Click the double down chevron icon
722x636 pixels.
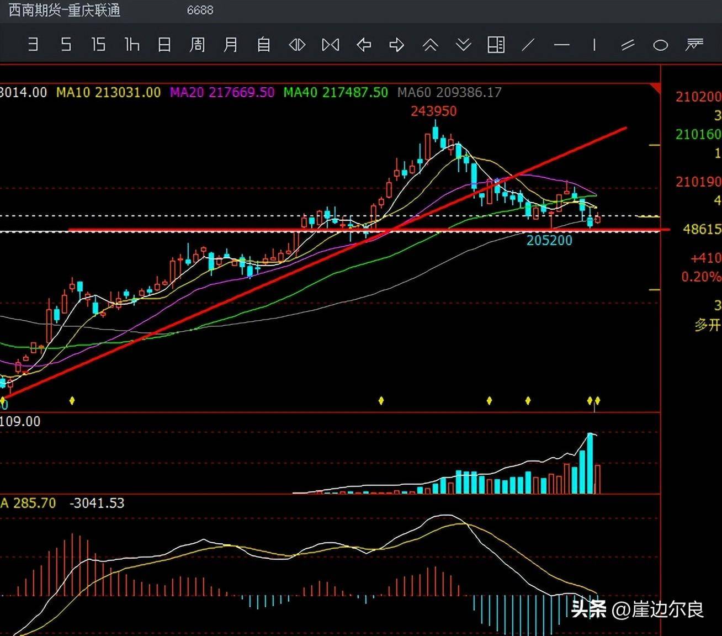coord(463,45)
